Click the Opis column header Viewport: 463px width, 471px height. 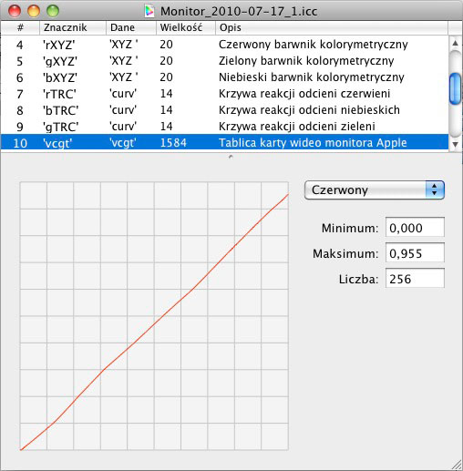click(332, 27)
